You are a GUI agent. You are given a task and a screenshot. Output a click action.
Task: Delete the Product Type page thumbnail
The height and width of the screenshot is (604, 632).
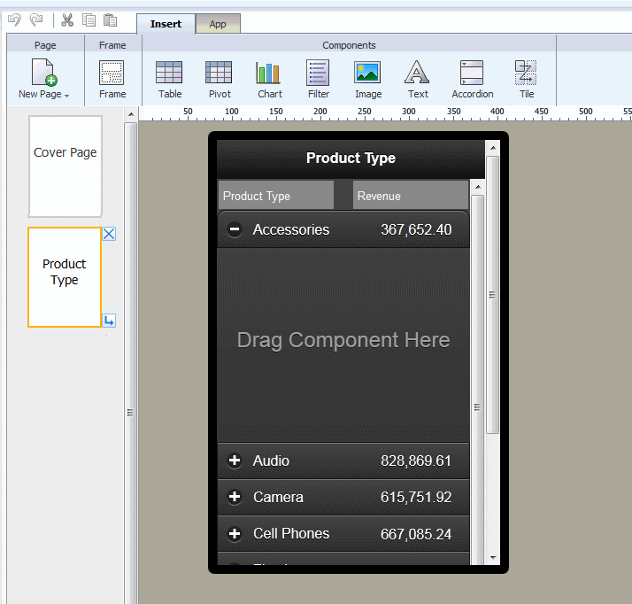(109, 234)
